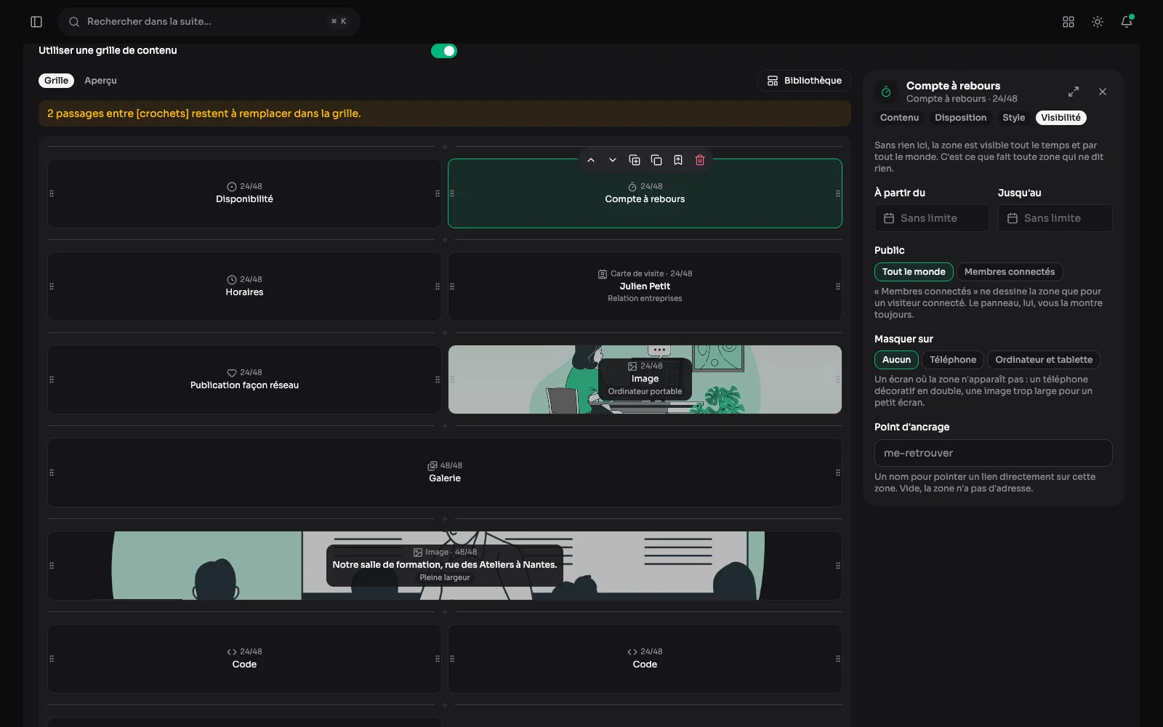Open the Disposition tab
The height and width of the screenshot is (727, 1163).
[960, 118]
